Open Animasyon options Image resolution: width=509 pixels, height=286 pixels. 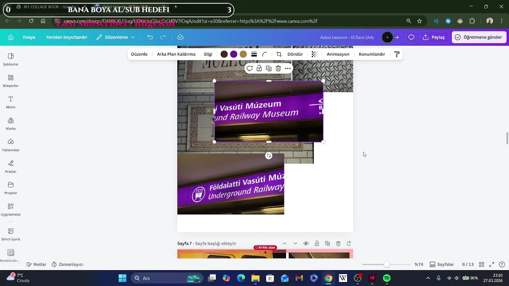coord(338,54)
